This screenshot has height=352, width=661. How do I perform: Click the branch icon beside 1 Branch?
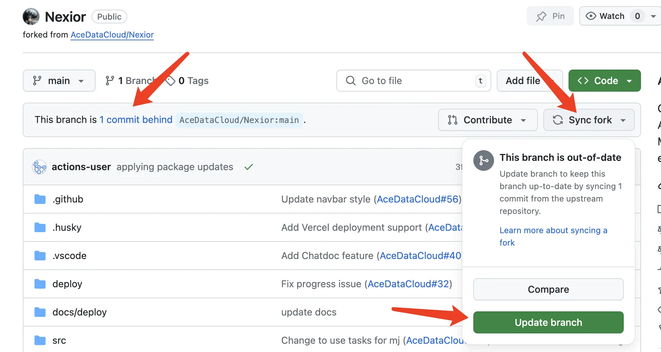coord(110,81)
